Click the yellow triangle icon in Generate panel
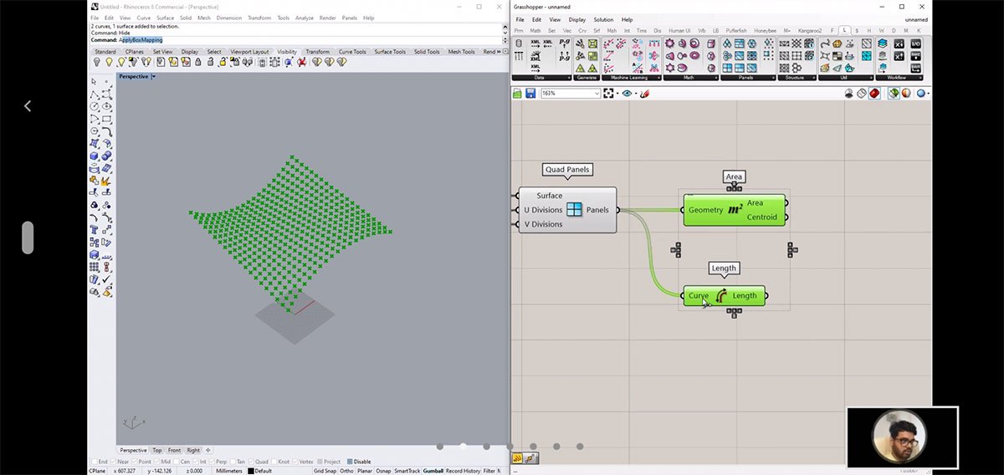 [581, 69]
